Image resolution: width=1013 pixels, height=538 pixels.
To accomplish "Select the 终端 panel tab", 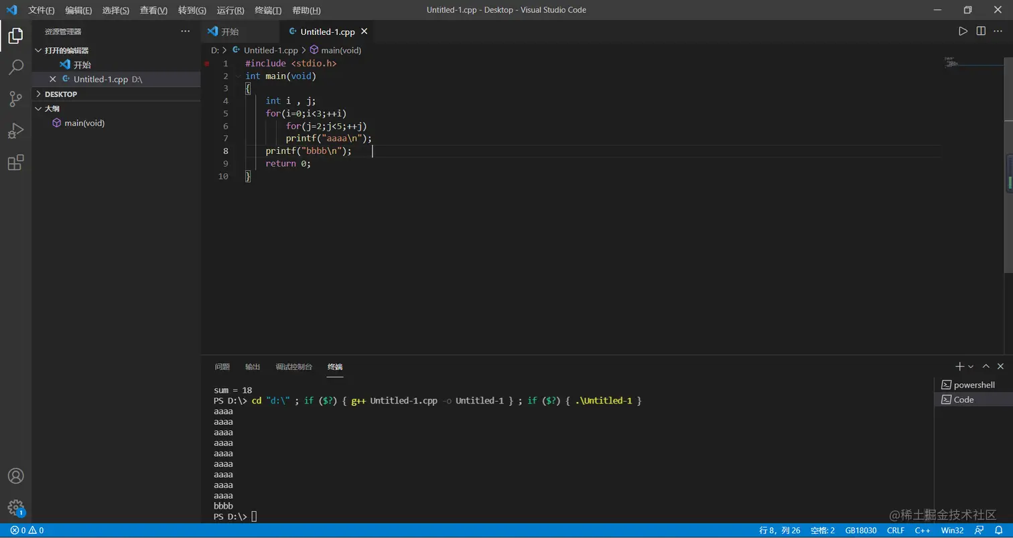I will [335, 367].
